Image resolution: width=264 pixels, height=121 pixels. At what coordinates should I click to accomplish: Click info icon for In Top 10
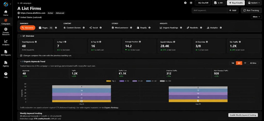pos(100,42)
